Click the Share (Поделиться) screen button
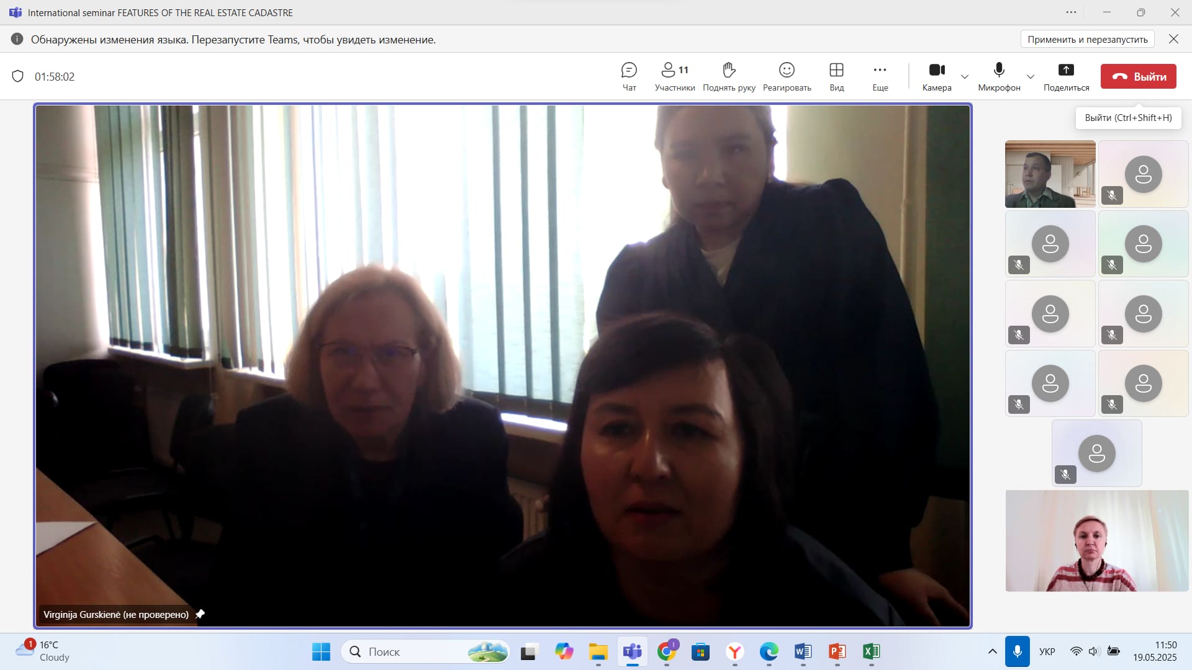 pos(1066,77)
